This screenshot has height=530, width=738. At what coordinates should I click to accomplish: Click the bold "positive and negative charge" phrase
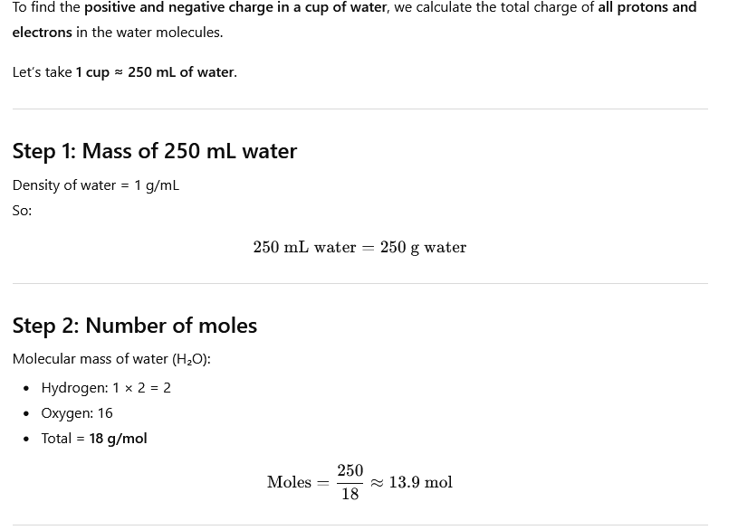(235, 8)
